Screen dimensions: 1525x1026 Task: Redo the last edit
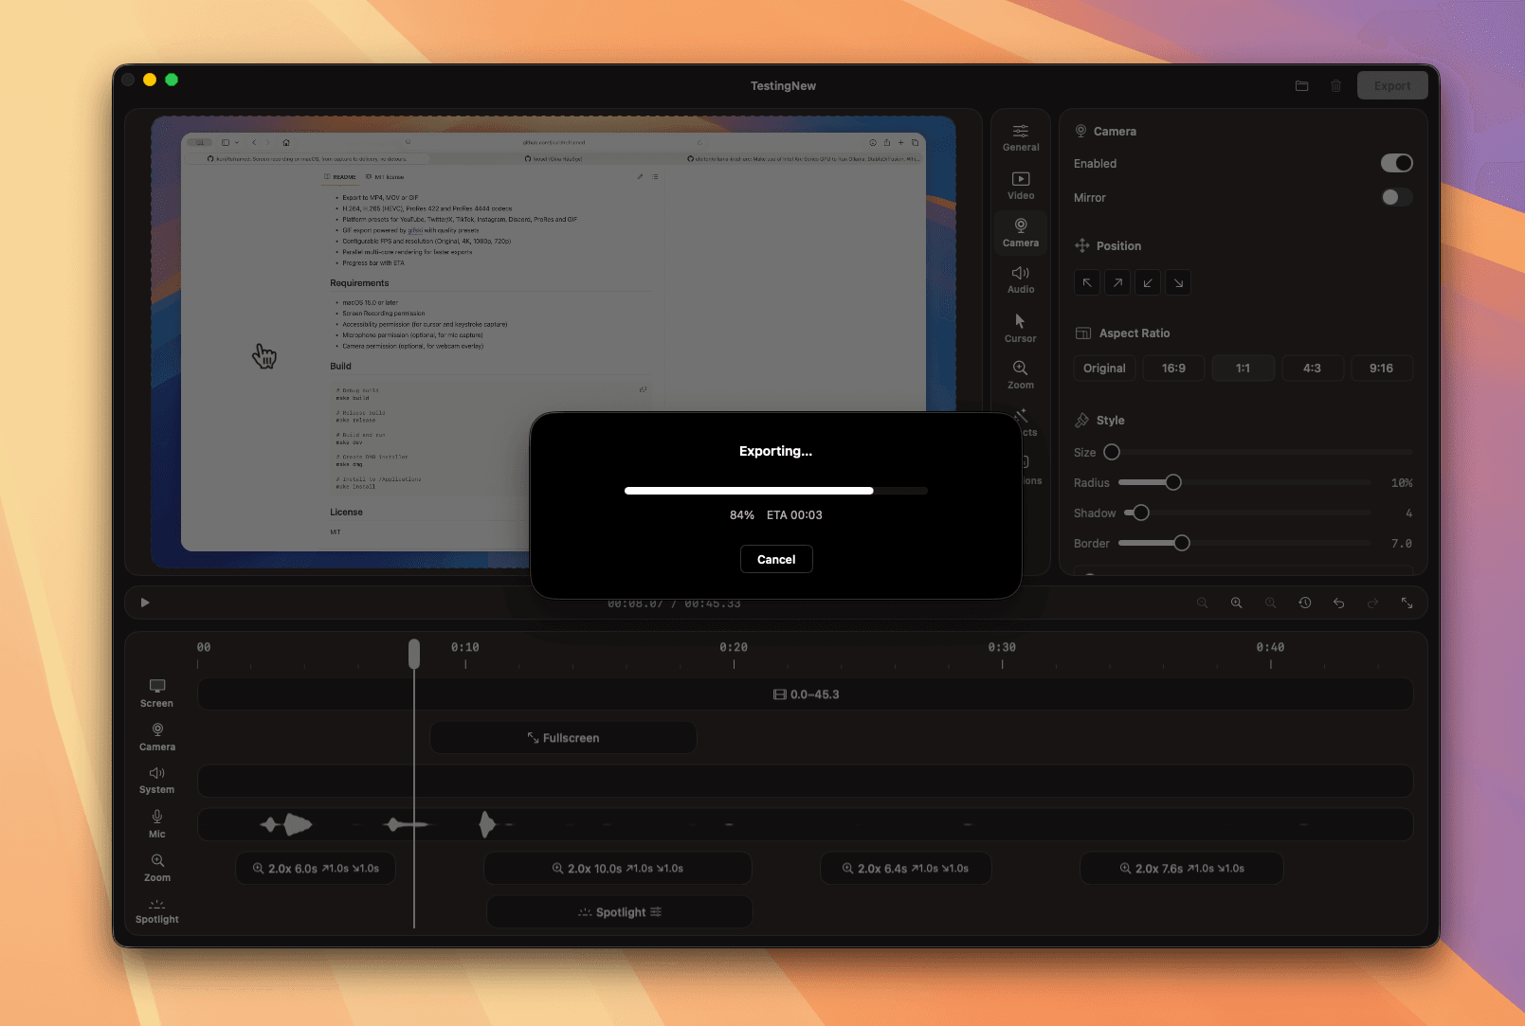click(x=1372, y=603)
